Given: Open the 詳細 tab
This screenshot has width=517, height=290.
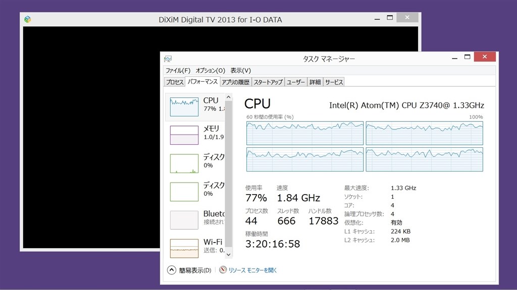Looking at the screenshot, I should [x=315, y=82].
